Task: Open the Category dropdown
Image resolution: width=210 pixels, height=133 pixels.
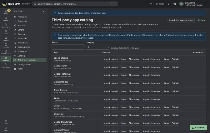Action: click(98, 47)
